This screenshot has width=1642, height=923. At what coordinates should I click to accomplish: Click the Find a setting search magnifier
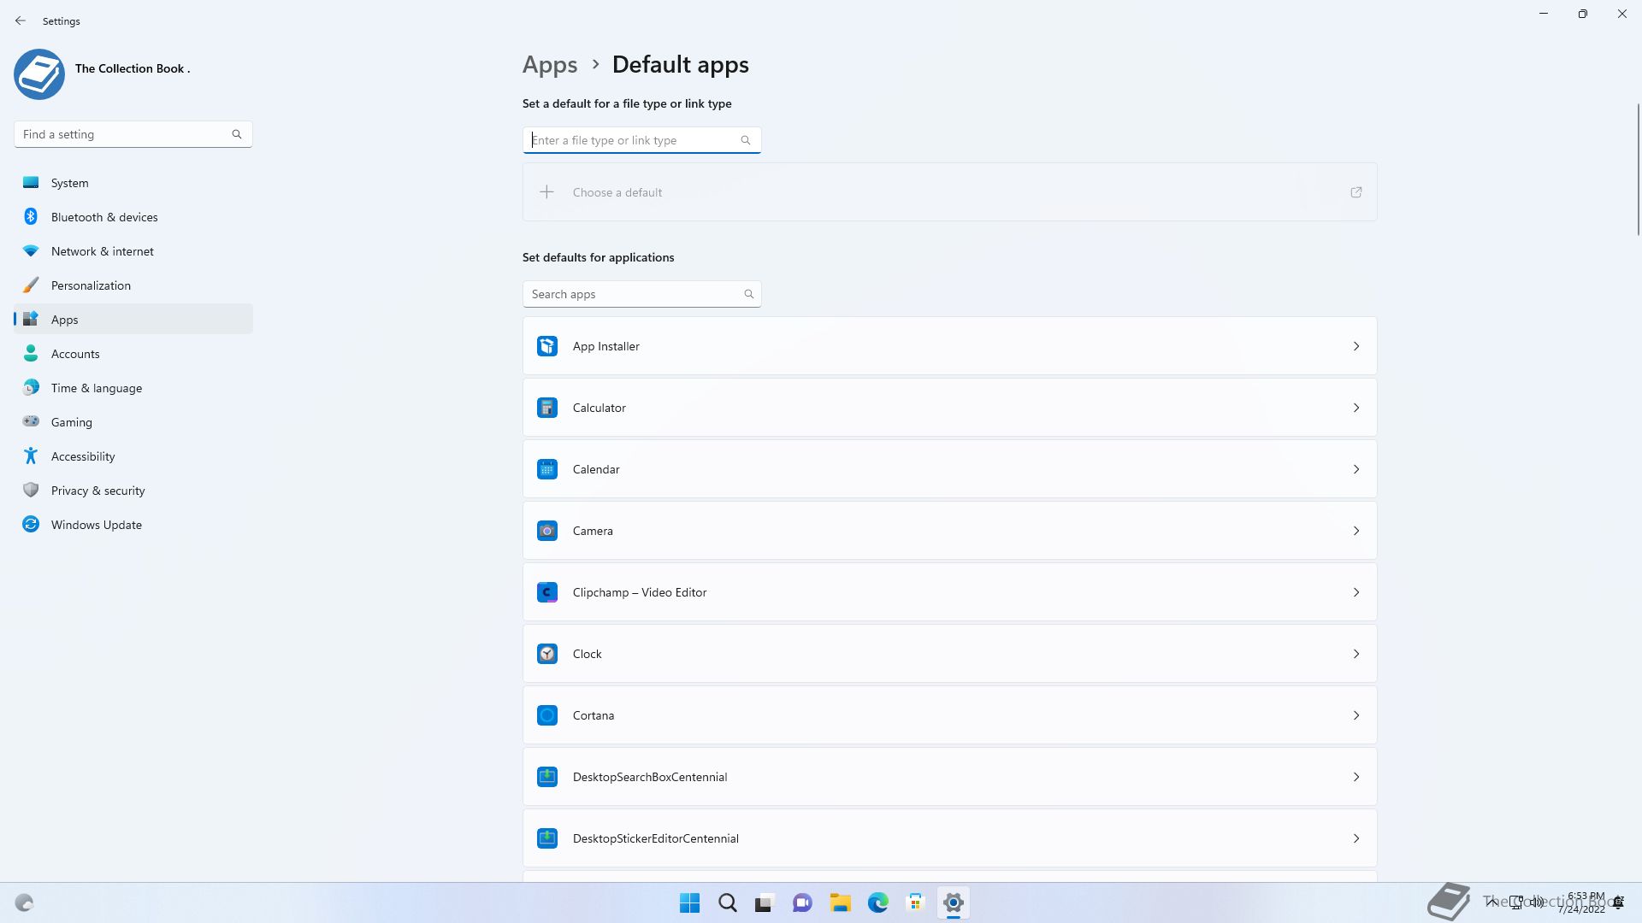(237, 134)
